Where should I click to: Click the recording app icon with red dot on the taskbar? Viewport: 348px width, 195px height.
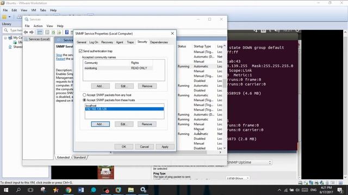coord(106,190)
